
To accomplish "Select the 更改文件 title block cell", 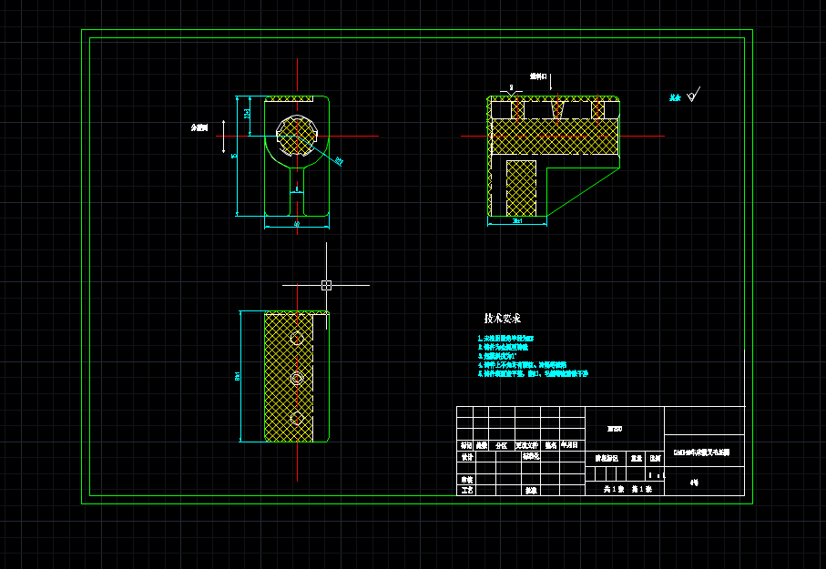I will tap(526, 445).
